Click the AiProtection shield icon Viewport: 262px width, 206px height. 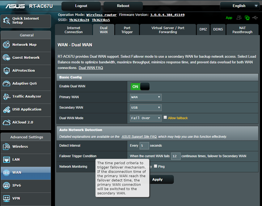[x=6, y=70]
